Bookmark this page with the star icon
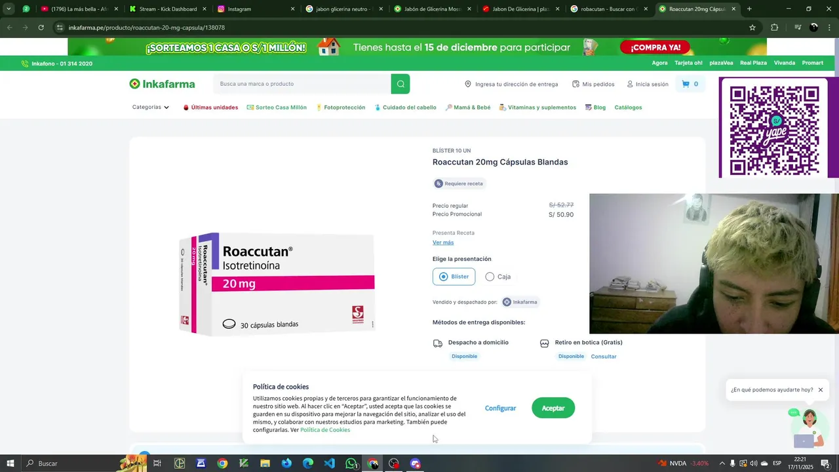 (752, 28)
